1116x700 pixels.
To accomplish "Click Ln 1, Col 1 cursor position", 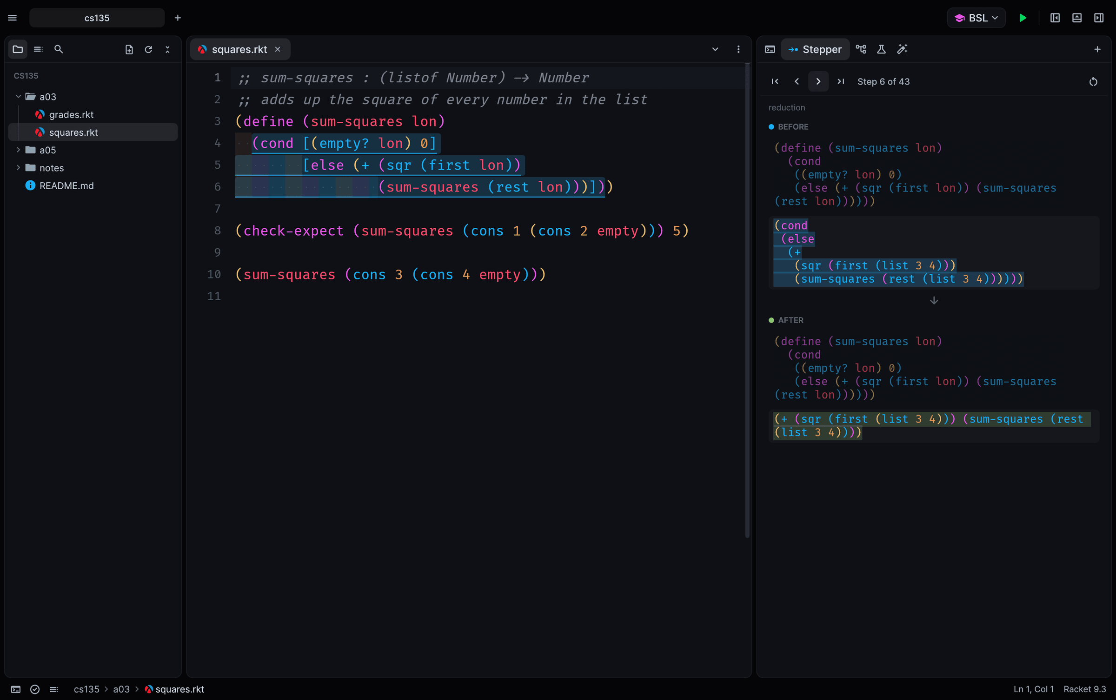I will click(x=1034, y=689).
